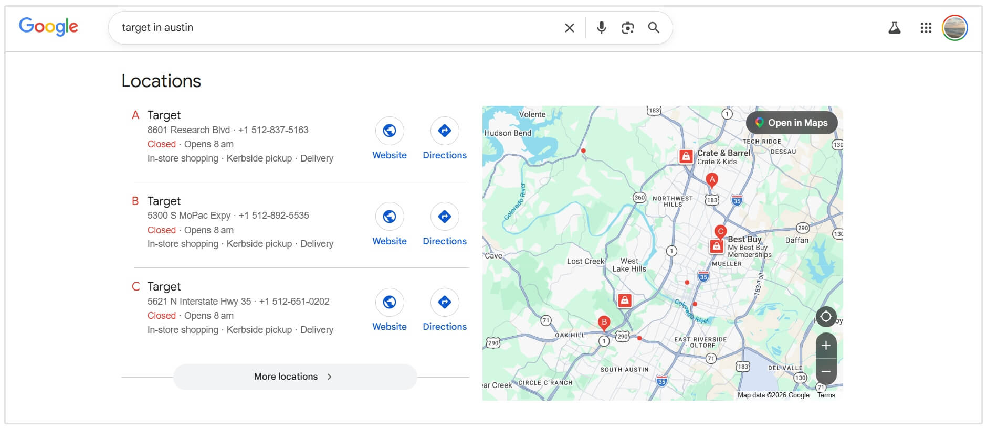
Task: Go to the Google homepage logo
Action: [x=48, y=26]
